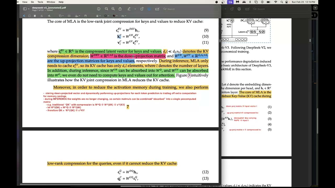Click the play-circle menu bar icon

point(262,2)
